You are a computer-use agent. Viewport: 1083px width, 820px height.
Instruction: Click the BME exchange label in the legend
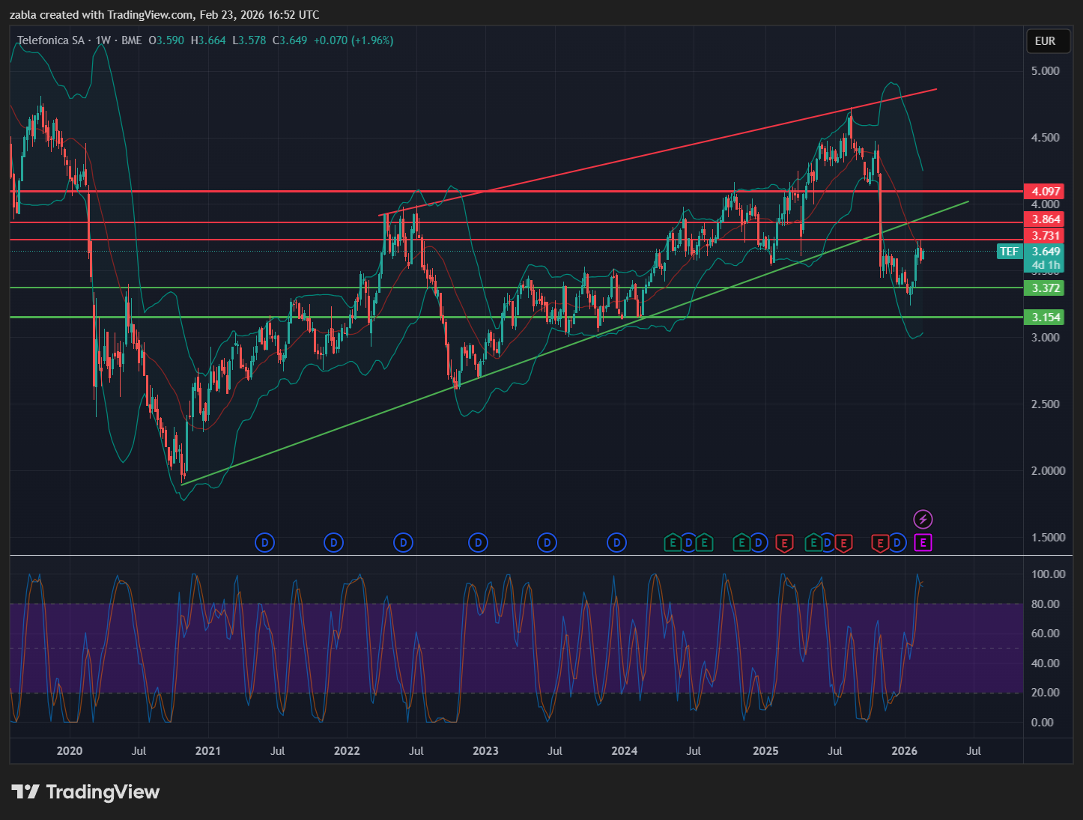tap(131, 40)
